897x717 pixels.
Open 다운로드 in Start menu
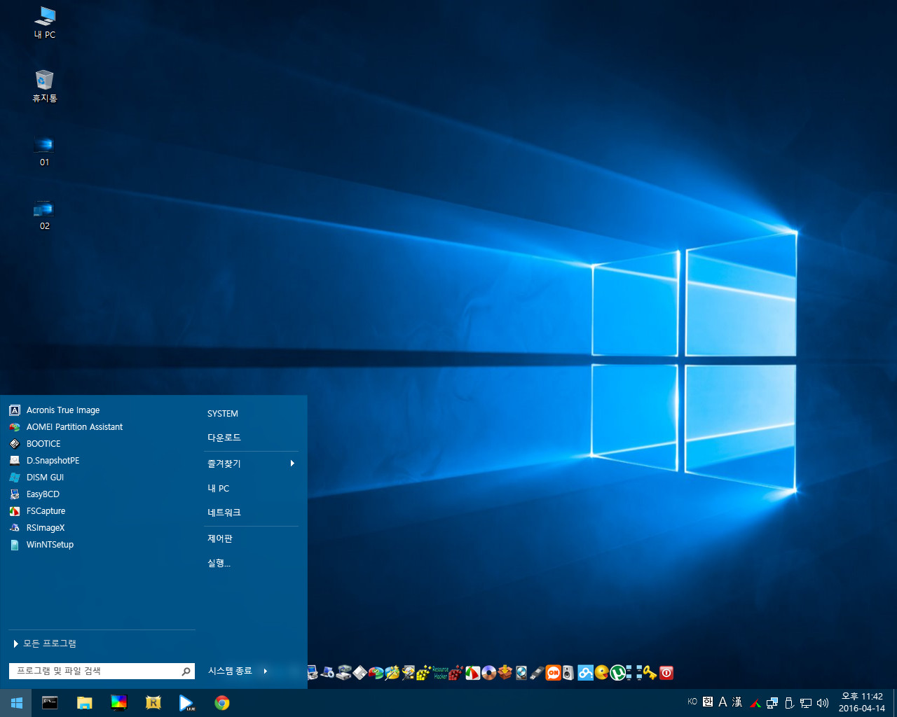(224, 438)
